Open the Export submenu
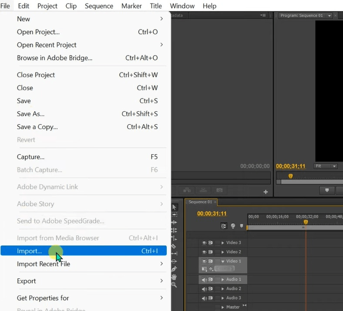This screenshot has width=343, height=311. (x=84, y=281)
